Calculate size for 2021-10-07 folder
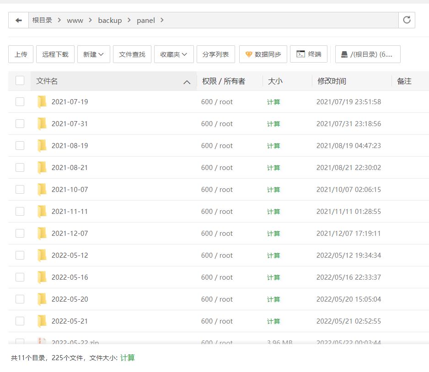The height and width of the screenshot is (372, 429). click(273, 190)
